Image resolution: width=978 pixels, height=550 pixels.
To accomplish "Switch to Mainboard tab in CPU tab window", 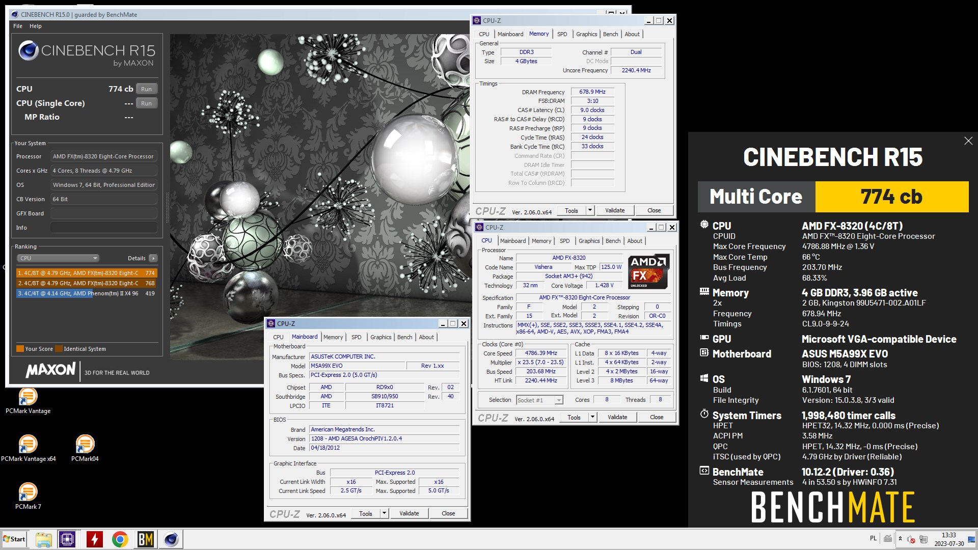I will (x=512, y=241).
